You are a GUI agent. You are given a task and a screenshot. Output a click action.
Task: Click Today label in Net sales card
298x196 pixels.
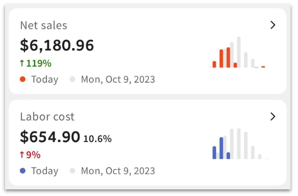(45, 79)
